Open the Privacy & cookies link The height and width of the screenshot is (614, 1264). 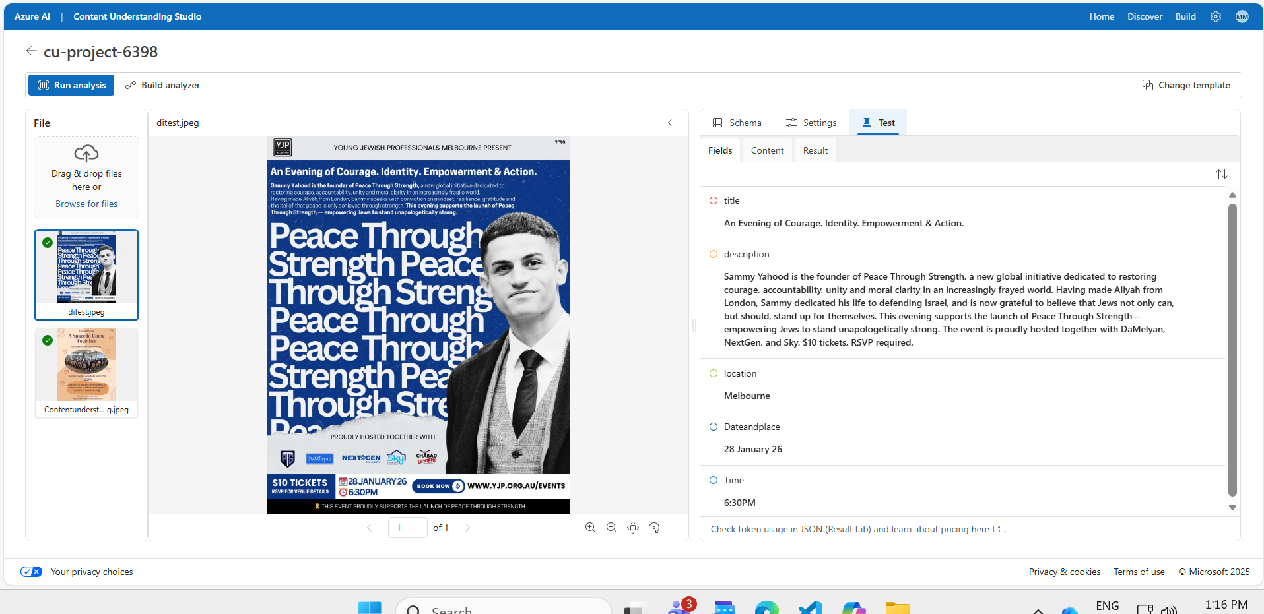[1064, 572]
